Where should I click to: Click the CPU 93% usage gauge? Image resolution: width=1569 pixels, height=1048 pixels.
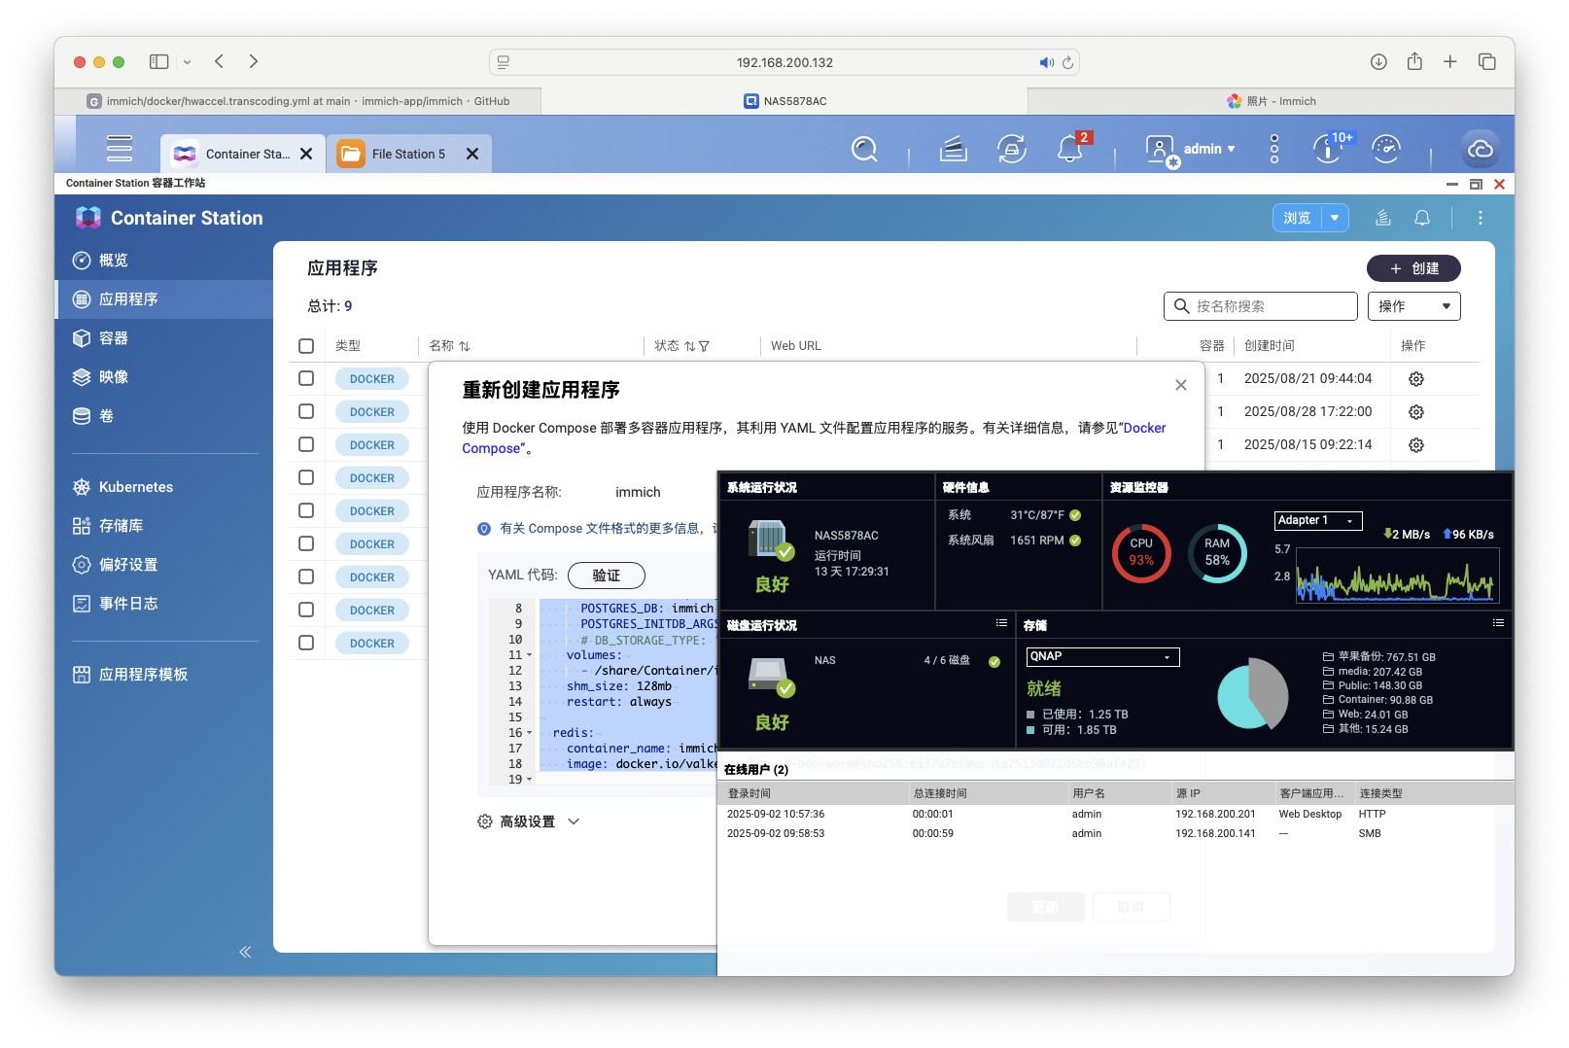(1141, 552)
